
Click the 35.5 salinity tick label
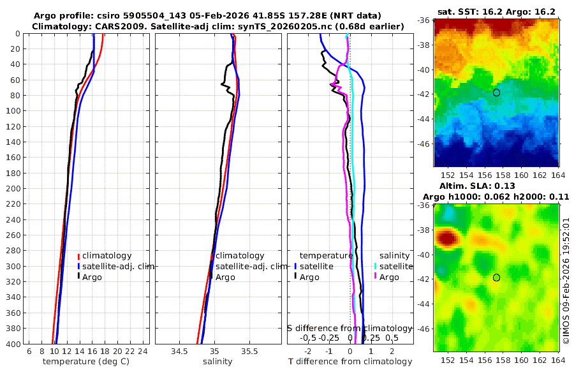[x=249, y=352]
